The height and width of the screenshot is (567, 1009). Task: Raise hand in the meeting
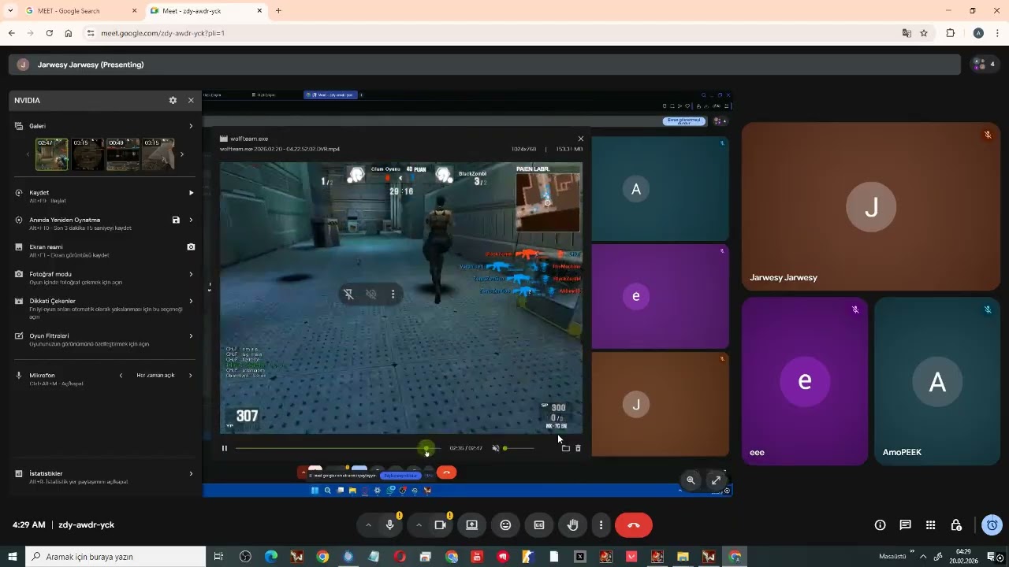coord(573,525)
